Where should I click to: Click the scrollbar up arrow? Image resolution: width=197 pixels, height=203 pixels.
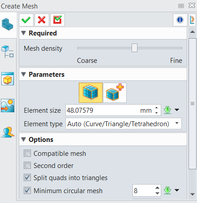193,32
